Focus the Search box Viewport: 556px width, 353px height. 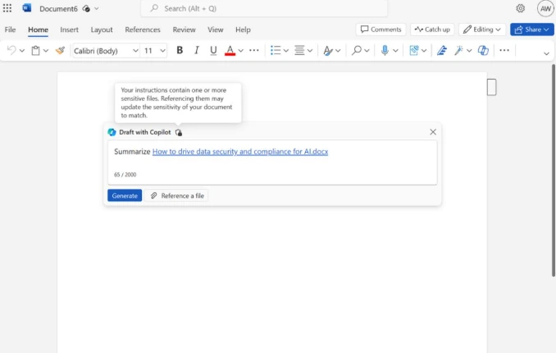point(264,8)
